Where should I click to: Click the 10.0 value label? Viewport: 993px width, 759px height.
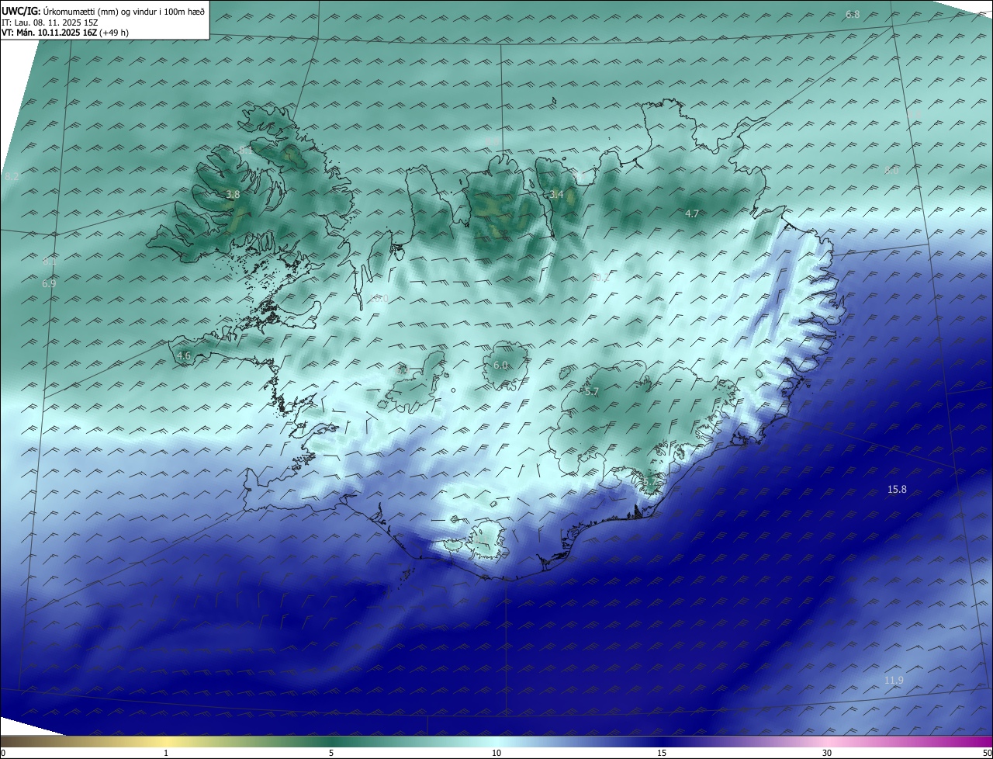tap(379, 299)
